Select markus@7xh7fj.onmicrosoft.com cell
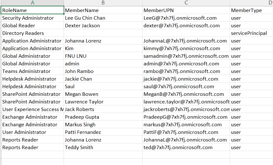This screenshot has height=165, width=273. click(x=186, y=125)
